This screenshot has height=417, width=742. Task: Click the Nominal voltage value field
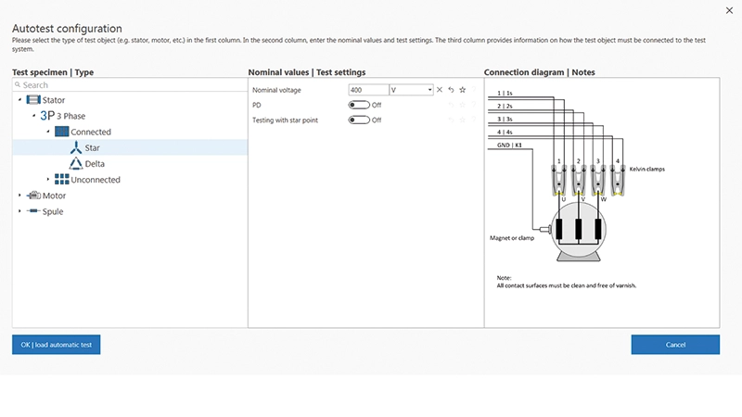(x=368, y=90)
